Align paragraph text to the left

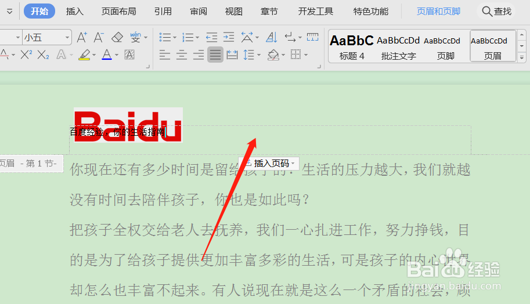pos(165,55)
